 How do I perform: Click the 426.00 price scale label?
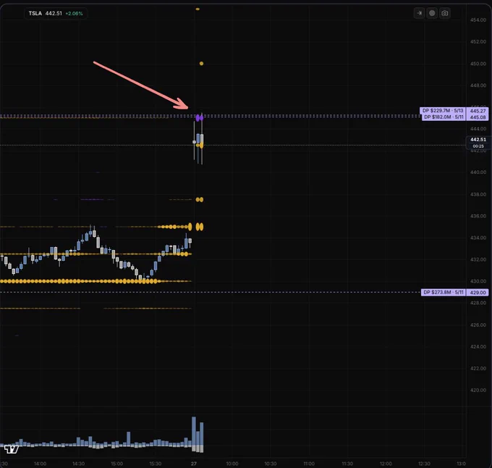pyautogui.click(x=478, y=325)
